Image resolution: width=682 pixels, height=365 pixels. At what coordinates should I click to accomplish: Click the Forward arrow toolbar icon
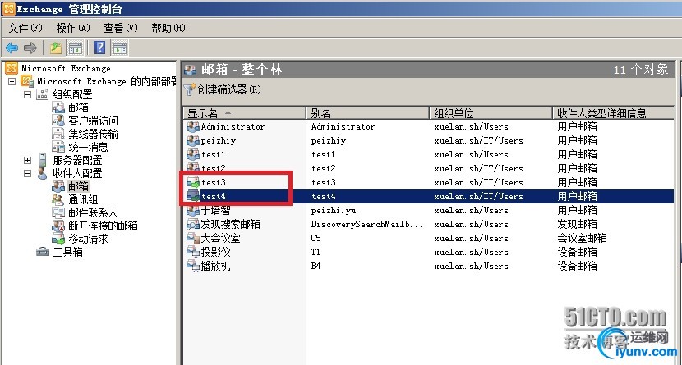coord(30,48)
